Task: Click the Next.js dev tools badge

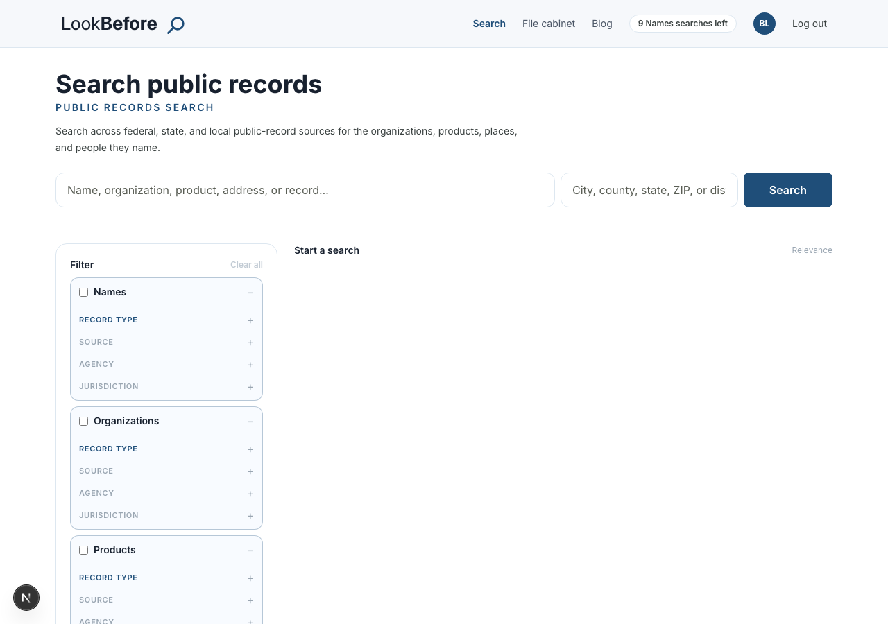Action: (x=26, y=598)
